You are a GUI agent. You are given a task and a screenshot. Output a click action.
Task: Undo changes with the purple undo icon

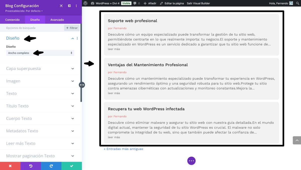(31, 166)
